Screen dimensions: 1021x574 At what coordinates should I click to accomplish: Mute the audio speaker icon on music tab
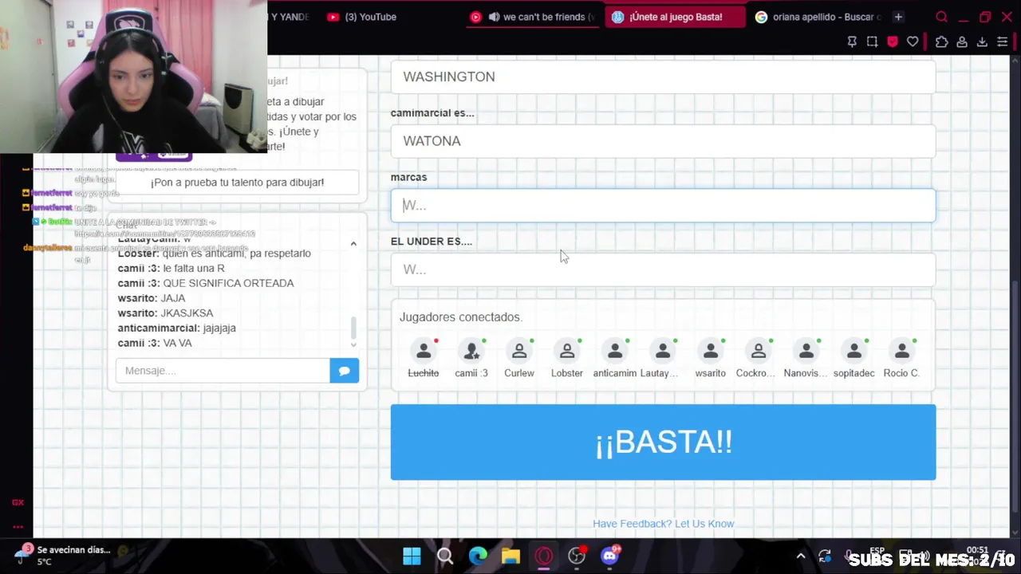[495, 17]
